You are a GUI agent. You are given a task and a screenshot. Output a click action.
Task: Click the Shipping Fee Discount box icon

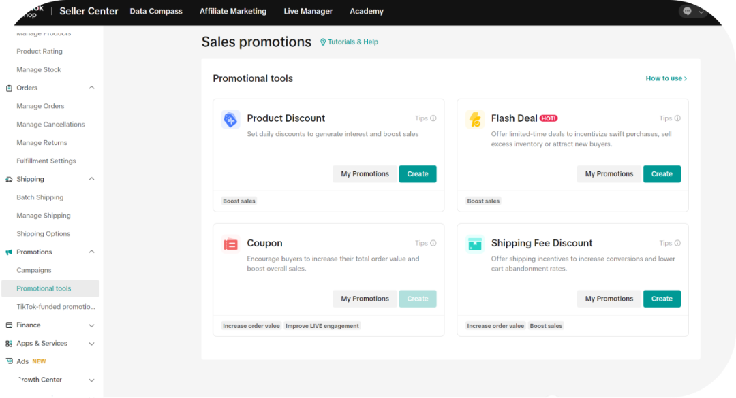[475, 244]
